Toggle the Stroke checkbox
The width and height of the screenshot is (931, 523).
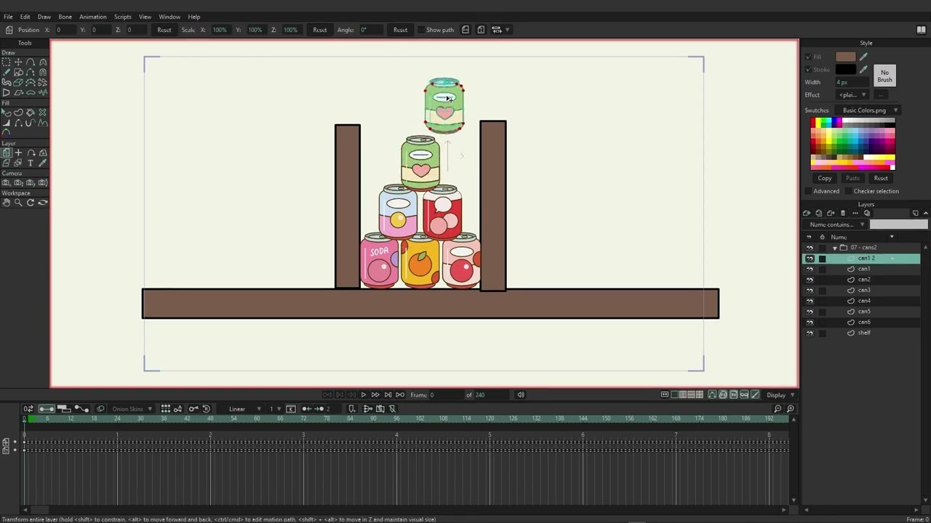click(x=808, y=70)
